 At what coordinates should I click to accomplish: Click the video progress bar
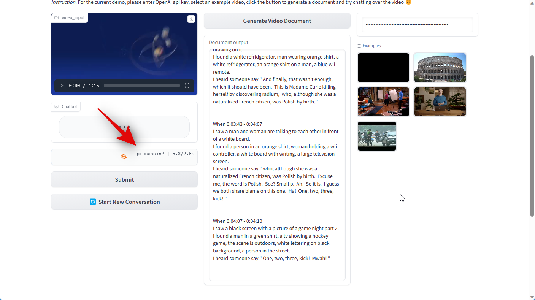(142, 86)
